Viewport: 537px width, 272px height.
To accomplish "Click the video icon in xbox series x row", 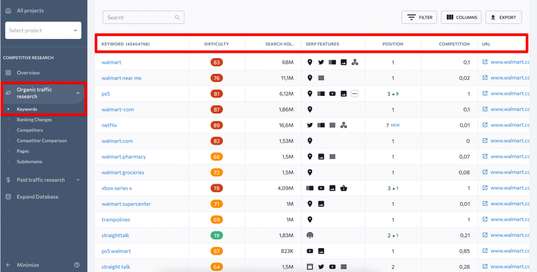I will pos(321,188).
